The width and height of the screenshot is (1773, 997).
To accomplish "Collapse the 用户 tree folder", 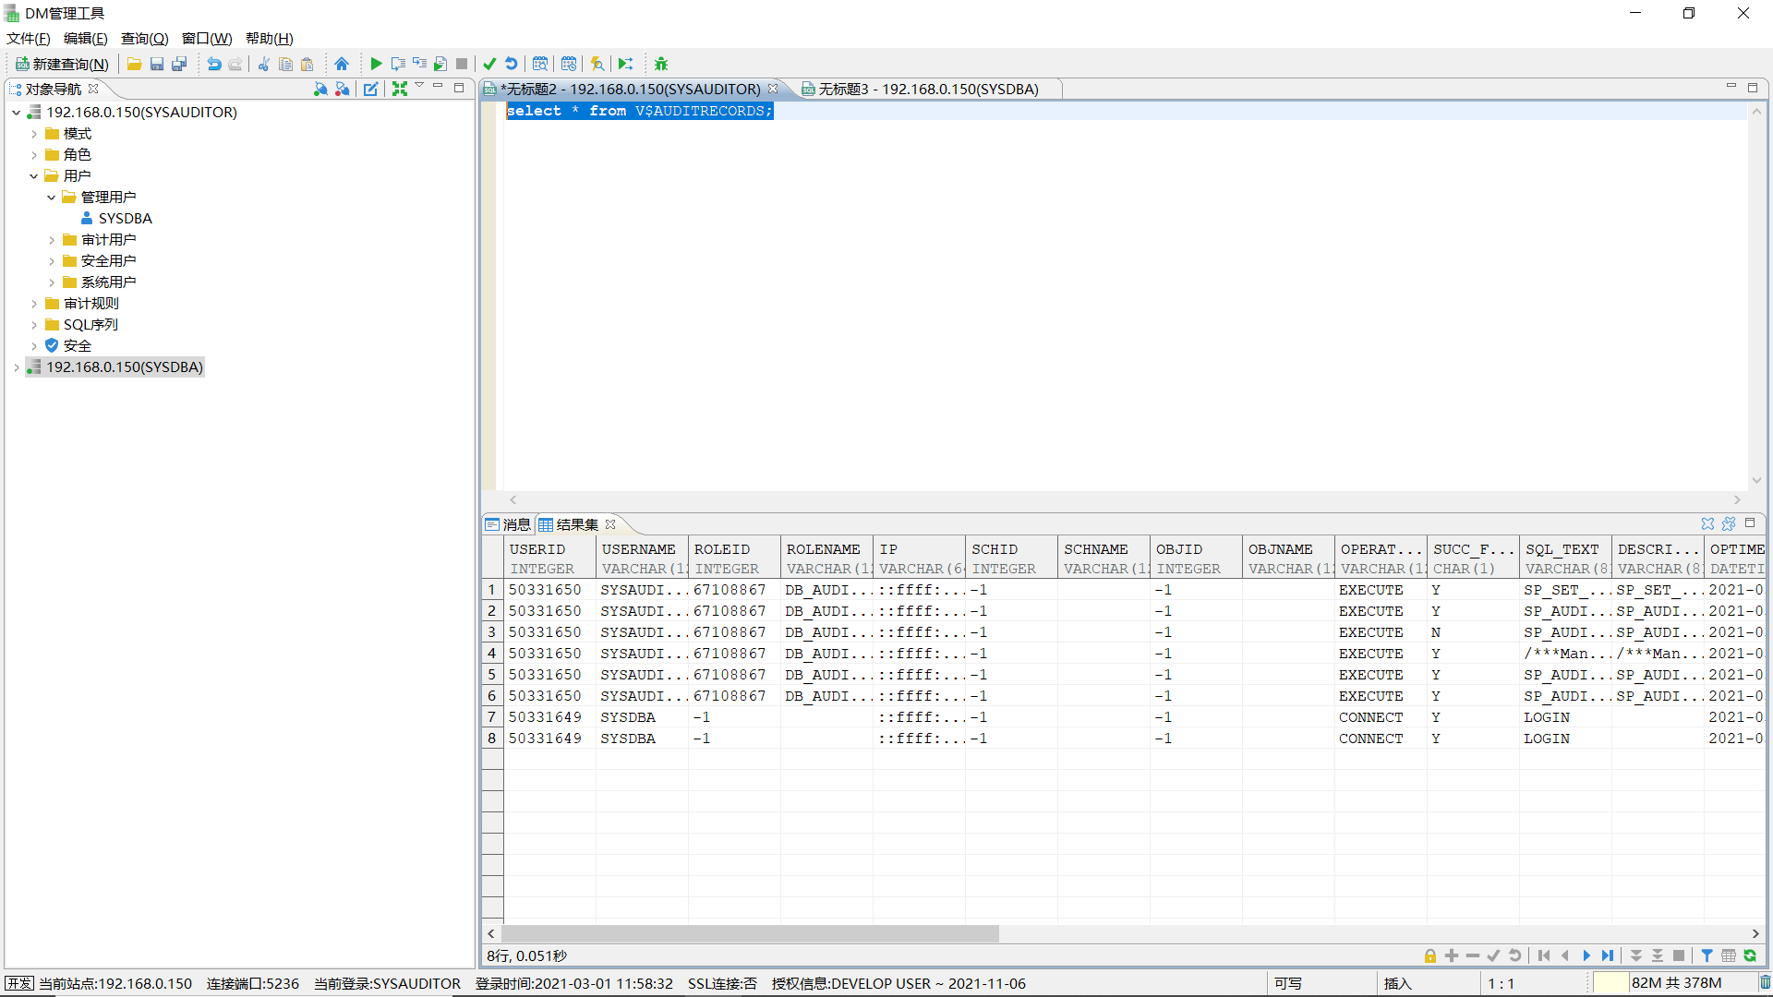I will point(34,176).
